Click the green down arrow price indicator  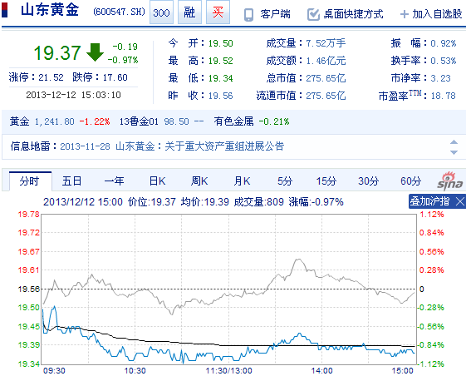click(x=95, y=52)
